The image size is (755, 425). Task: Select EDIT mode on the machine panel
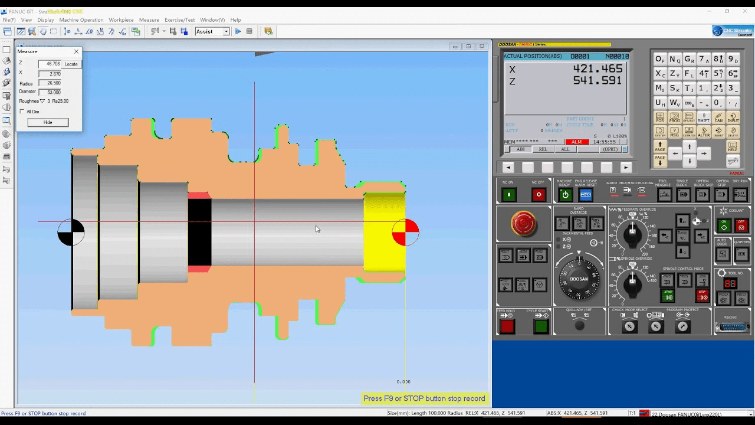[x=505, y=255]
